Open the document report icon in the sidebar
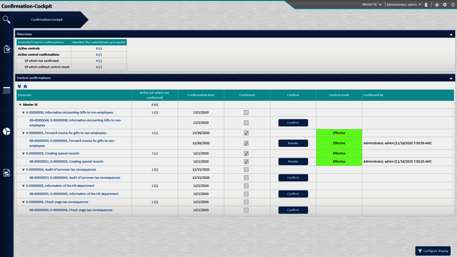Image resolution: width=457 pixels, height=257 pixels. click(7, 173)
